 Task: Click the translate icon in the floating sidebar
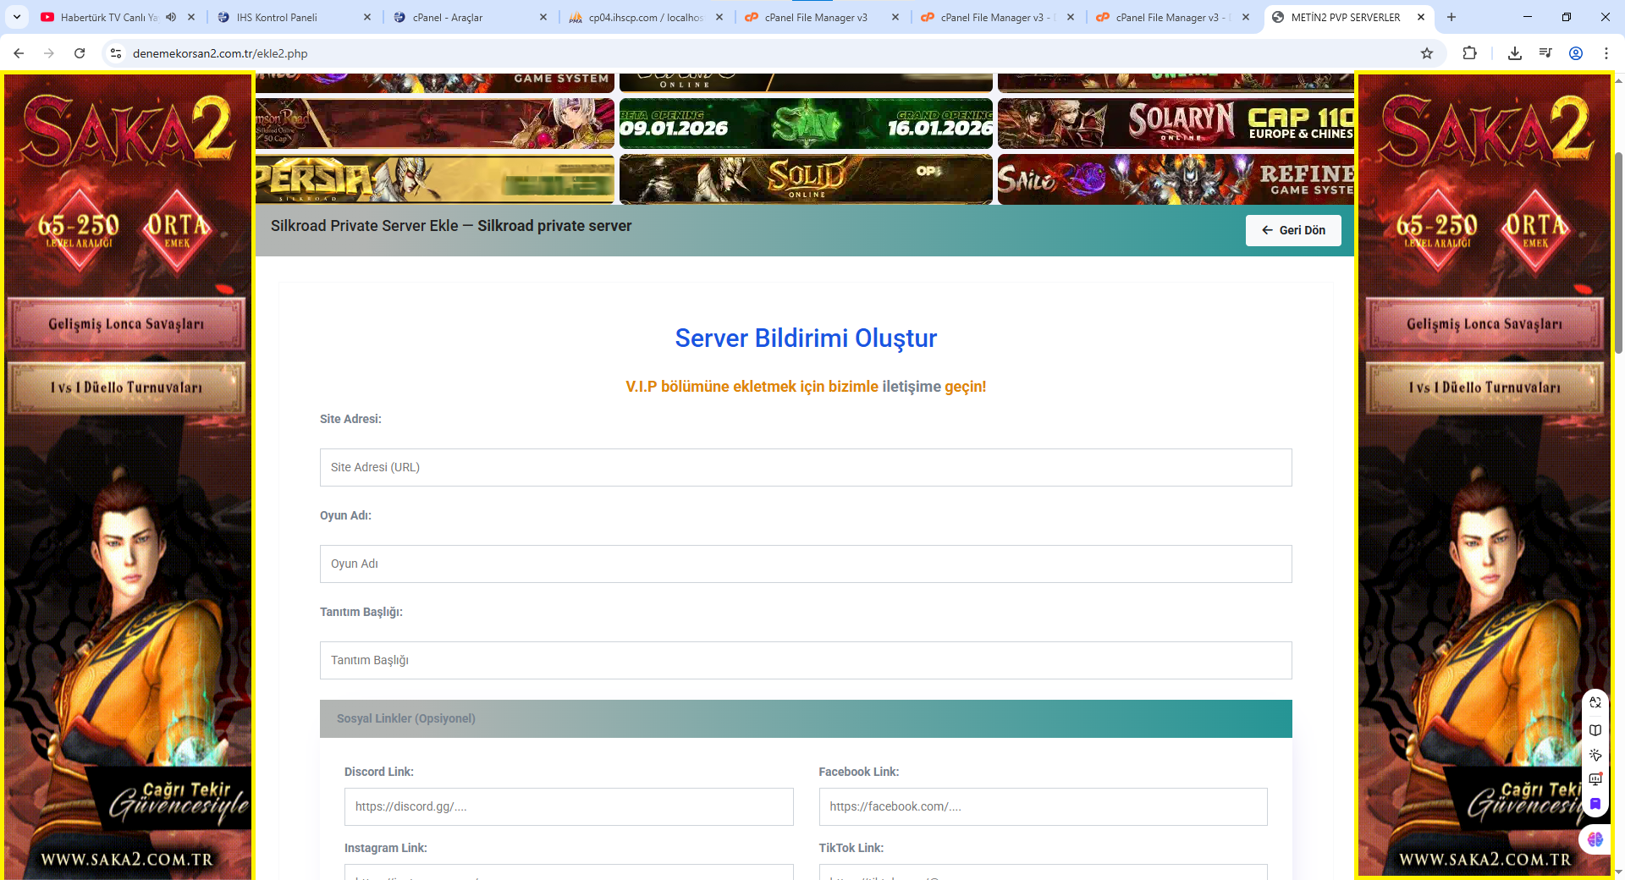1595,702
